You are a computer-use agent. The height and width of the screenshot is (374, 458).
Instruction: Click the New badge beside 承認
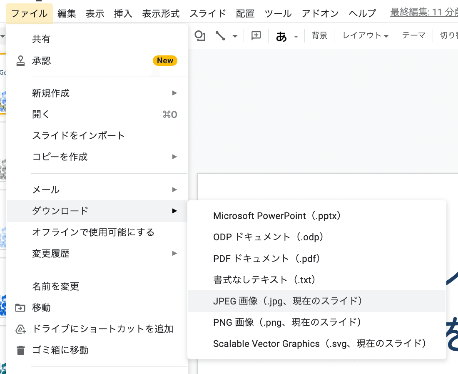click(x=165, y=60)
